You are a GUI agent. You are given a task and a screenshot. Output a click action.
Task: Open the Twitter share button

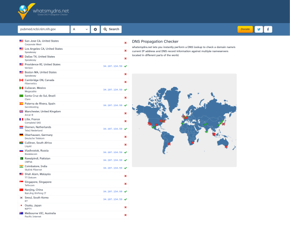click(259, 29)
